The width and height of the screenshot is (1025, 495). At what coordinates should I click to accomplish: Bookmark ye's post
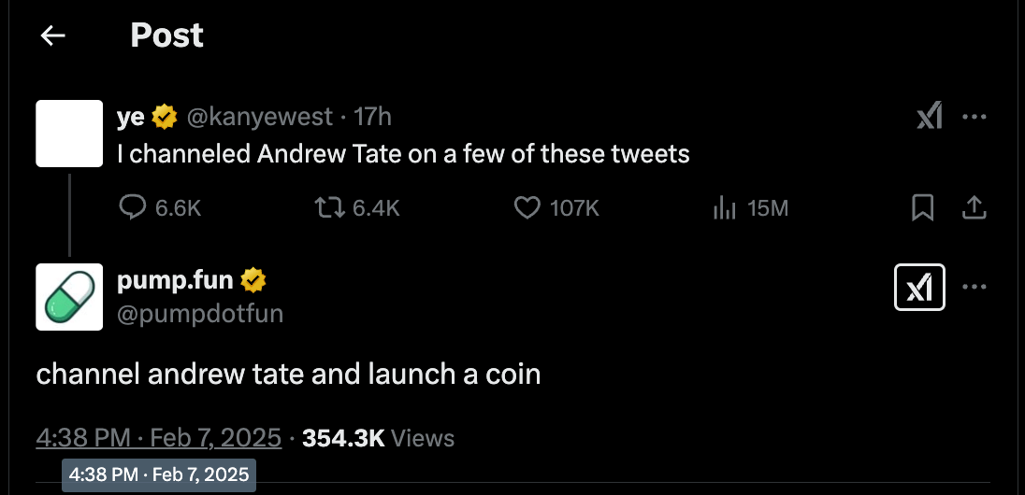click(x=922, y=208)
